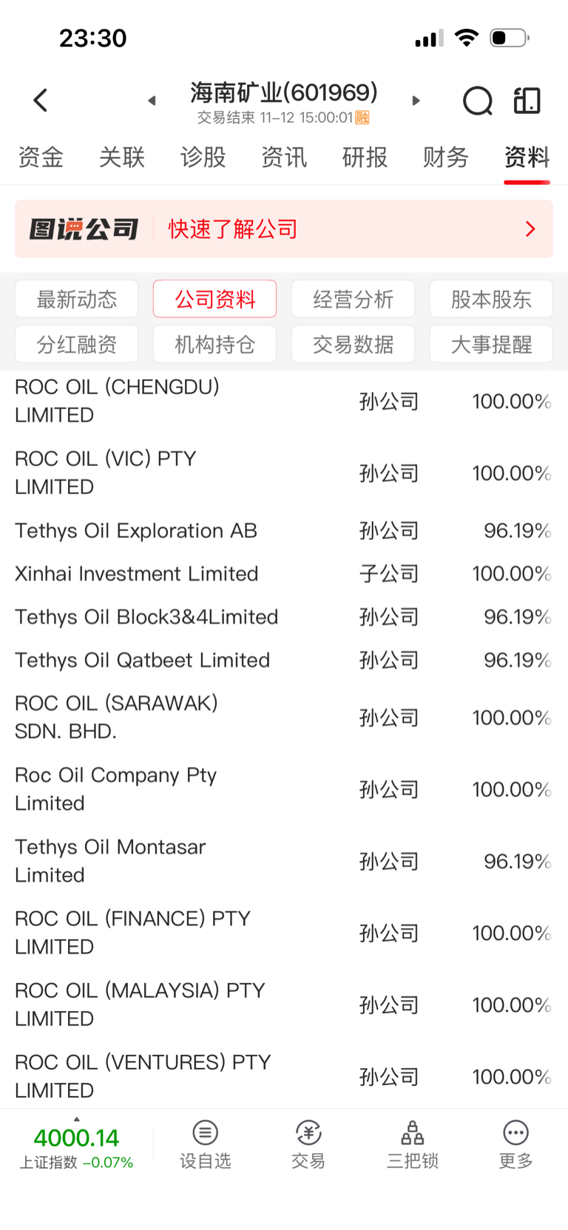
Task: Open the 更多 menu icon
Action: click(x=515, y=1132)
